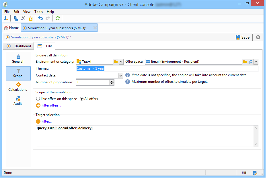The height and width of the screenshot is (181, 269).
Task: Decrease the number of propositions with the down arrow
Action: tap(112, 84)
